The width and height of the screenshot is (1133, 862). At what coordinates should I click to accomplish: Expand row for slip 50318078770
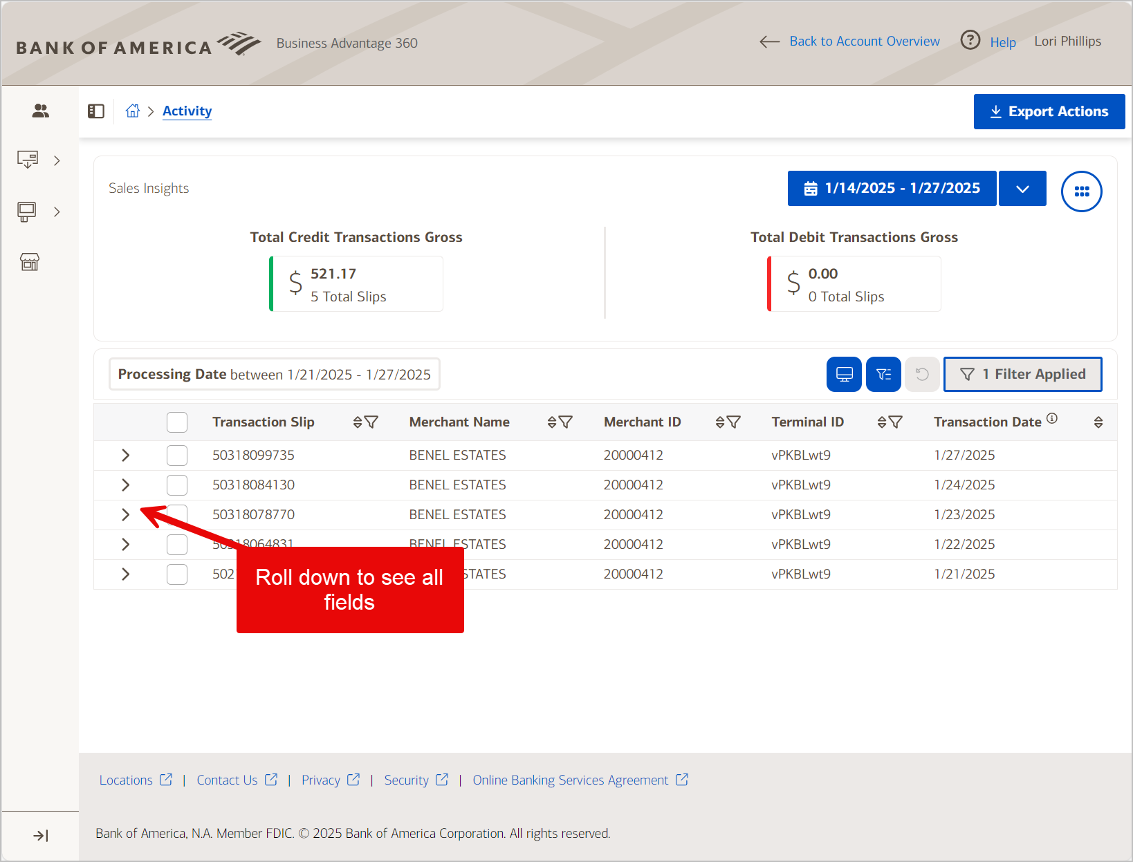[x=125, y=514]
